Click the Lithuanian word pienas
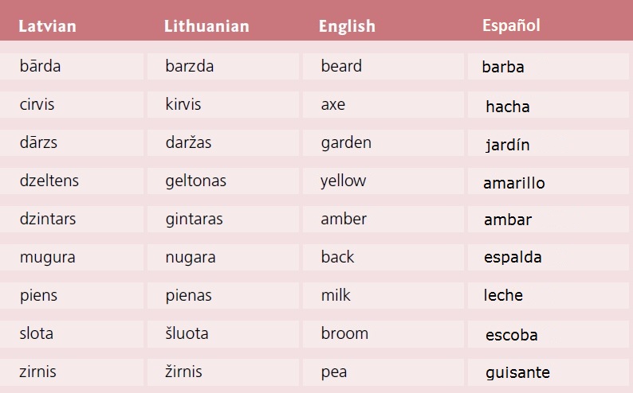The image size is (633, 393). (x=189, y=295)
